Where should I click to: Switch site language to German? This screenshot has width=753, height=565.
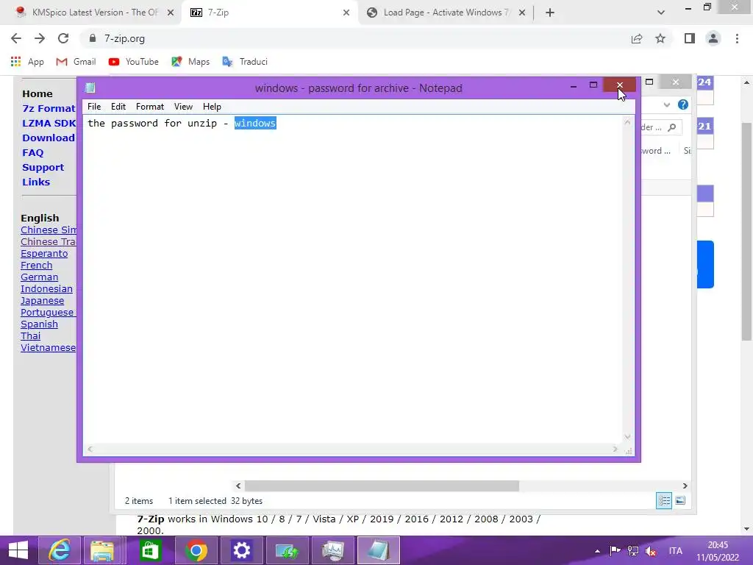click(x=40, y=277)
